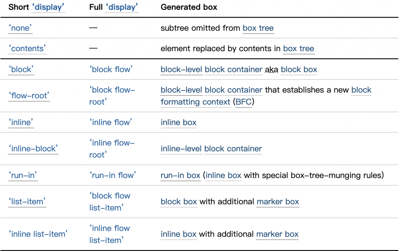The height and width of the screenshot is (251, 401).
Task: Click the 'block flow' link in the Full column
Action: click(x=111, y=69)
